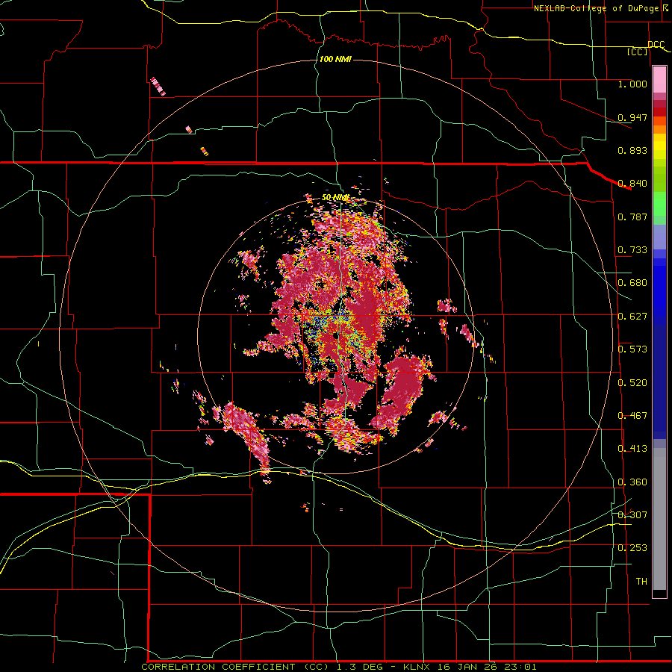Pick the bright green color bar segment

click(659, 204)
